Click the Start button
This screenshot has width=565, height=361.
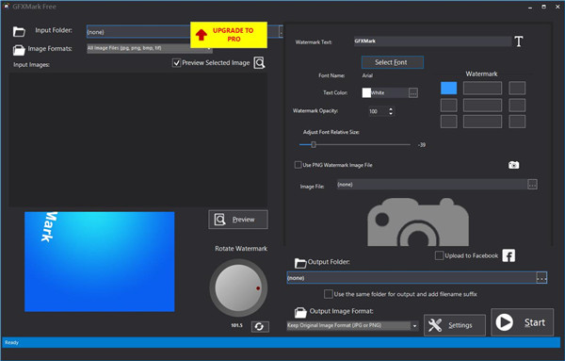point(522,322)
